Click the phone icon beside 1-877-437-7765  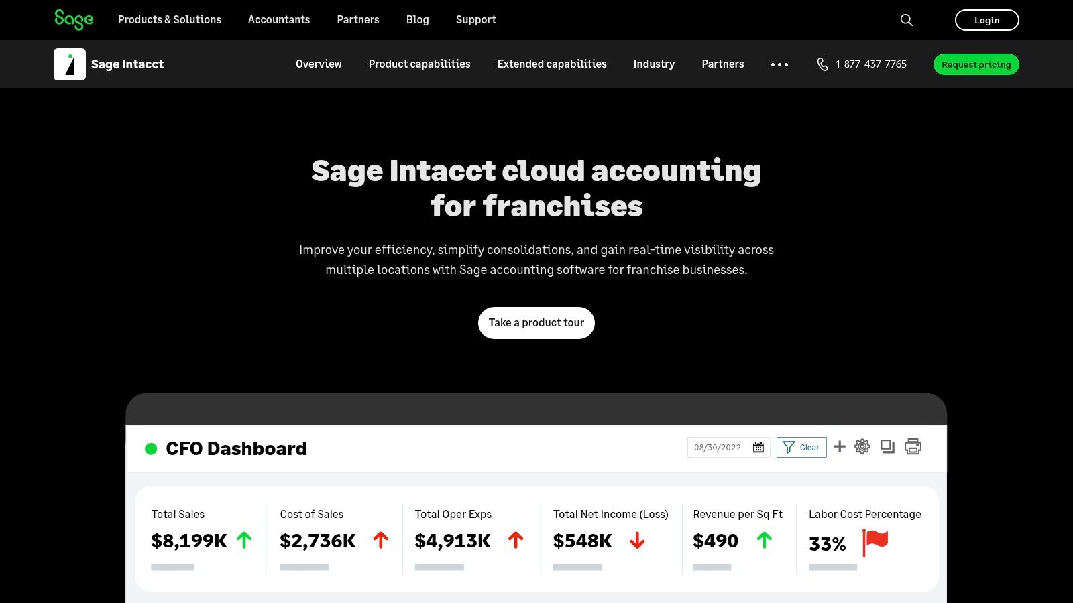point(822,64)
